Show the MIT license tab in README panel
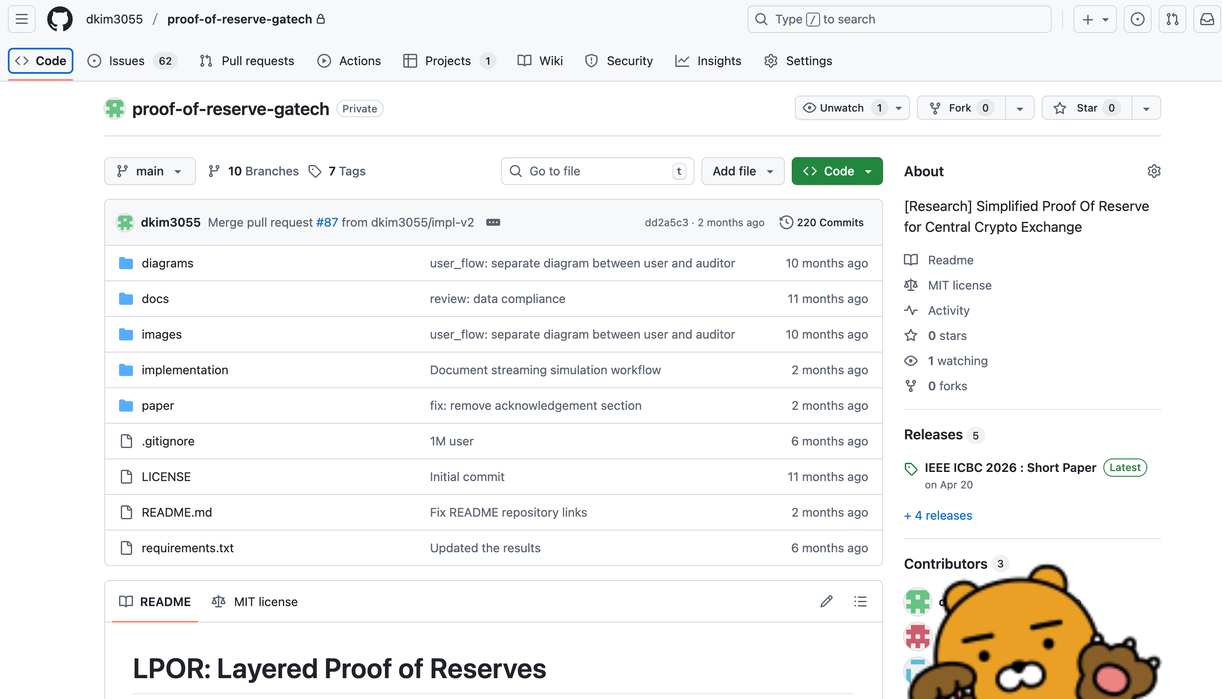This screenshot has height=699, width=1222. pos(255,602)
